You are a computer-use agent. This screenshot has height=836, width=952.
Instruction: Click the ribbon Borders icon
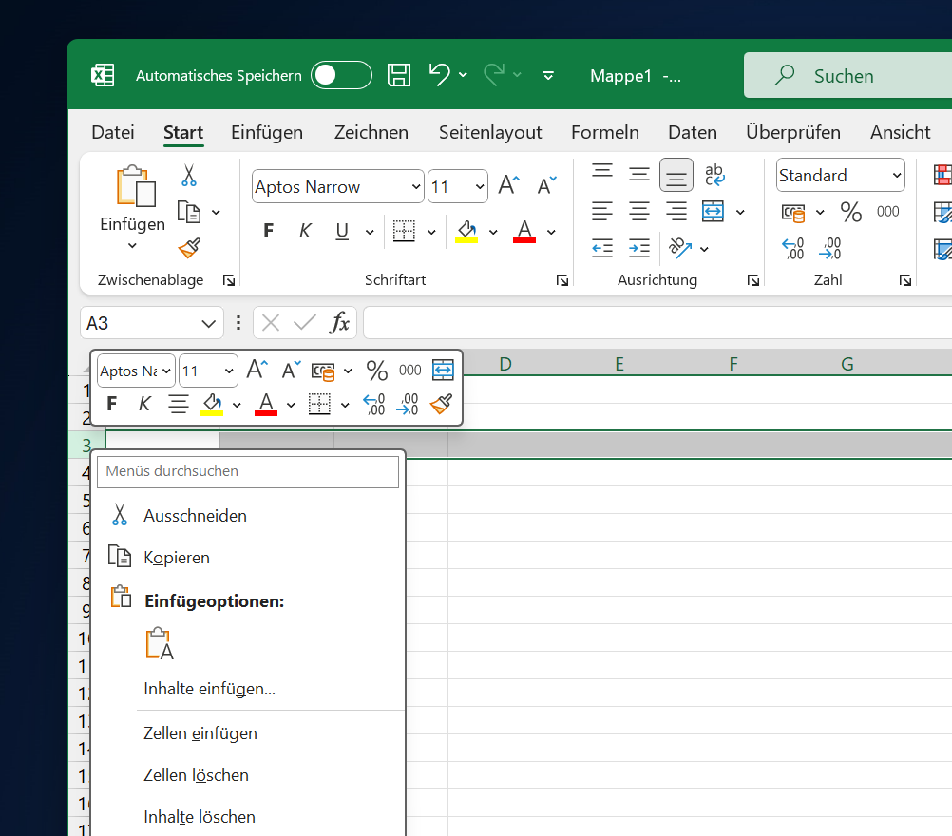pos(405,231)
